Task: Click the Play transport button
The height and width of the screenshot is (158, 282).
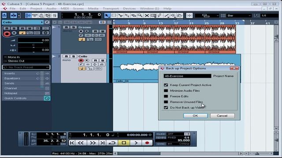Action: [136, 143]
